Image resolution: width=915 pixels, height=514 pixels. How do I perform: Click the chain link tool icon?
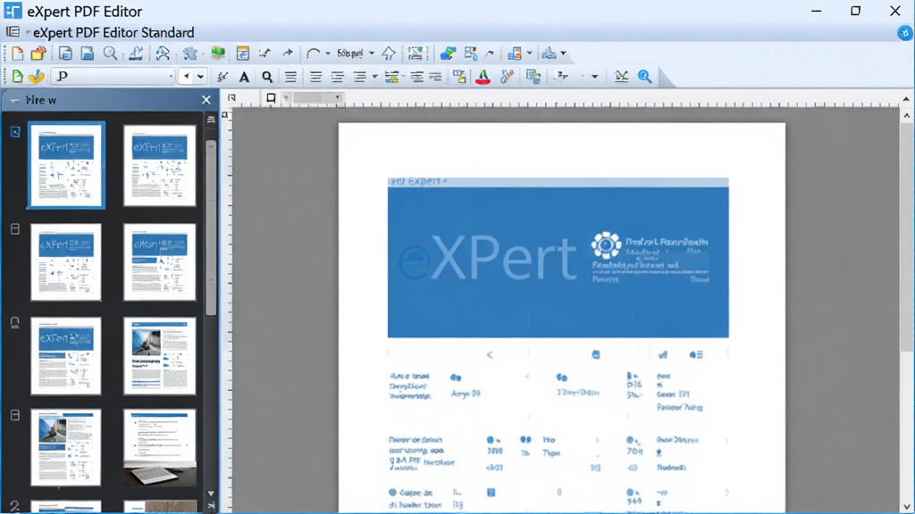coord(508,77)
